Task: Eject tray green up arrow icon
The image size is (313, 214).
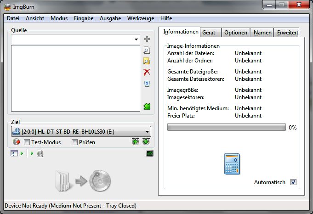Action: click(135, 142)
